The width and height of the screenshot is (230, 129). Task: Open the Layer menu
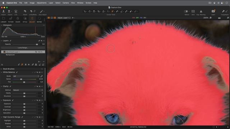(x=51, y=3)
